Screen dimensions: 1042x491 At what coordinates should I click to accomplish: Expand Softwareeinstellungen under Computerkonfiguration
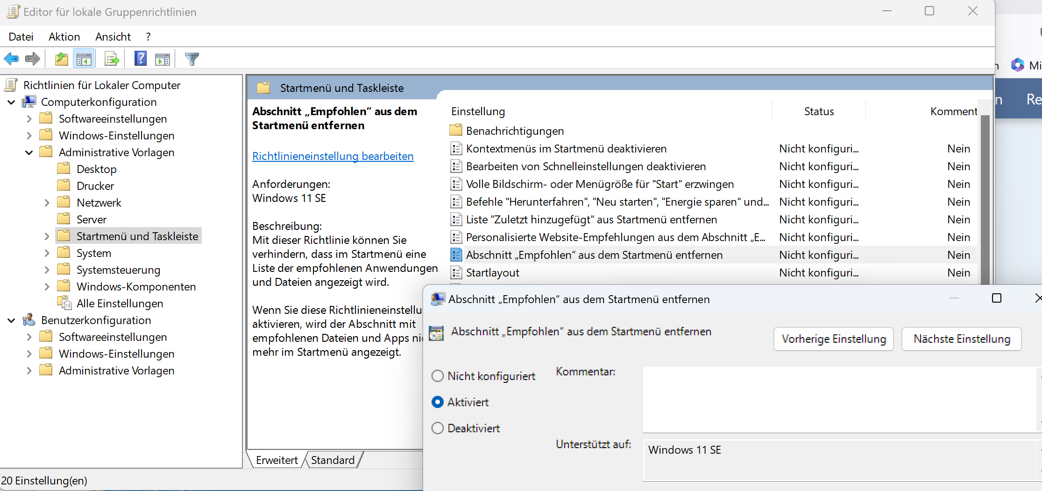click(x=29, y=119)
